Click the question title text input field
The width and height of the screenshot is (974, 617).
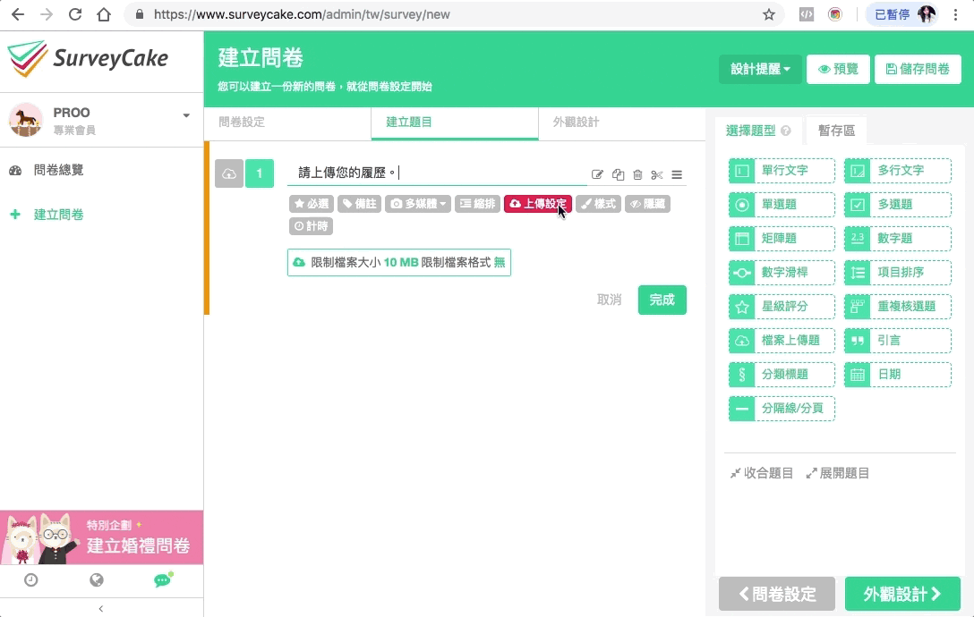[x=439, y=173]
